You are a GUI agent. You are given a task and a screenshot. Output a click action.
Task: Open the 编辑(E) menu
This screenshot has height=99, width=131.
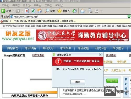pos(16,5)
